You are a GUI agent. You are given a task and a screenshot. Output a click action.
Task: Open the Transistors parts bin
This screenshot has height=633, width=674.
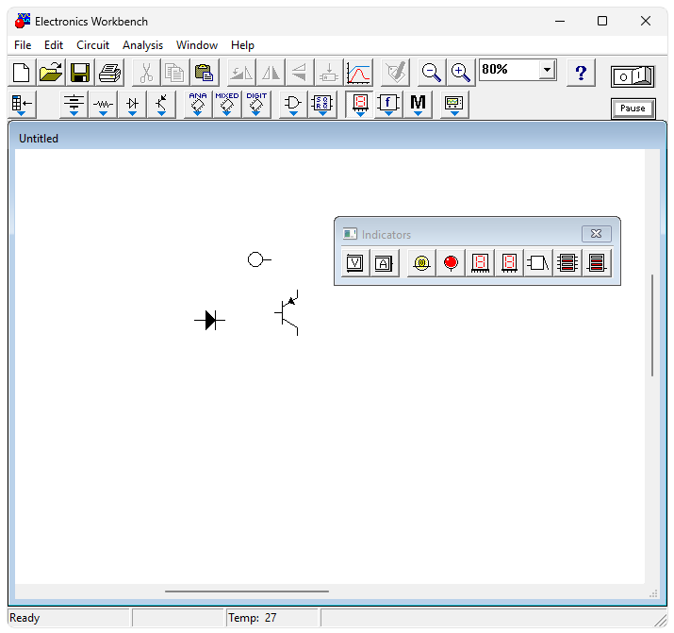coord(161,104)
